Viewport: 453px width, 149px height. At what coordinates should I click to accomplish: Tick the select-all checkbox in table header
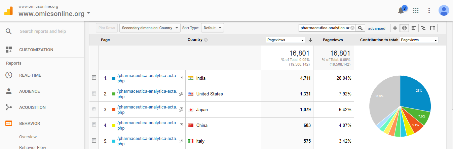pos(94,40)
